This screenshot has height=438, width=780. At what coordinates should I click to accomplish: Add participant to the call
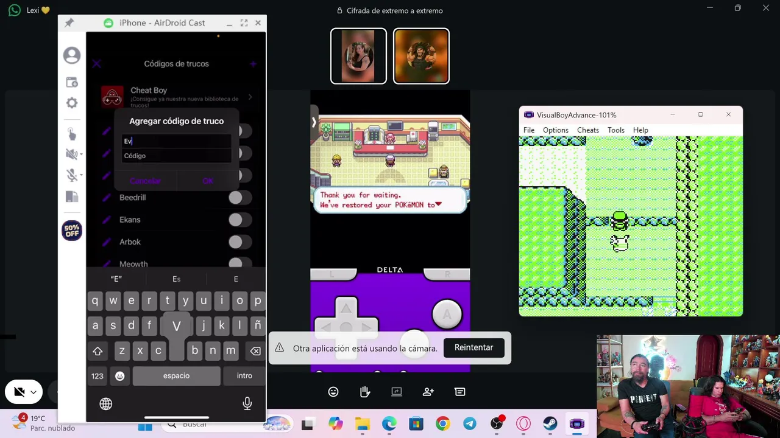pos(428,392)
